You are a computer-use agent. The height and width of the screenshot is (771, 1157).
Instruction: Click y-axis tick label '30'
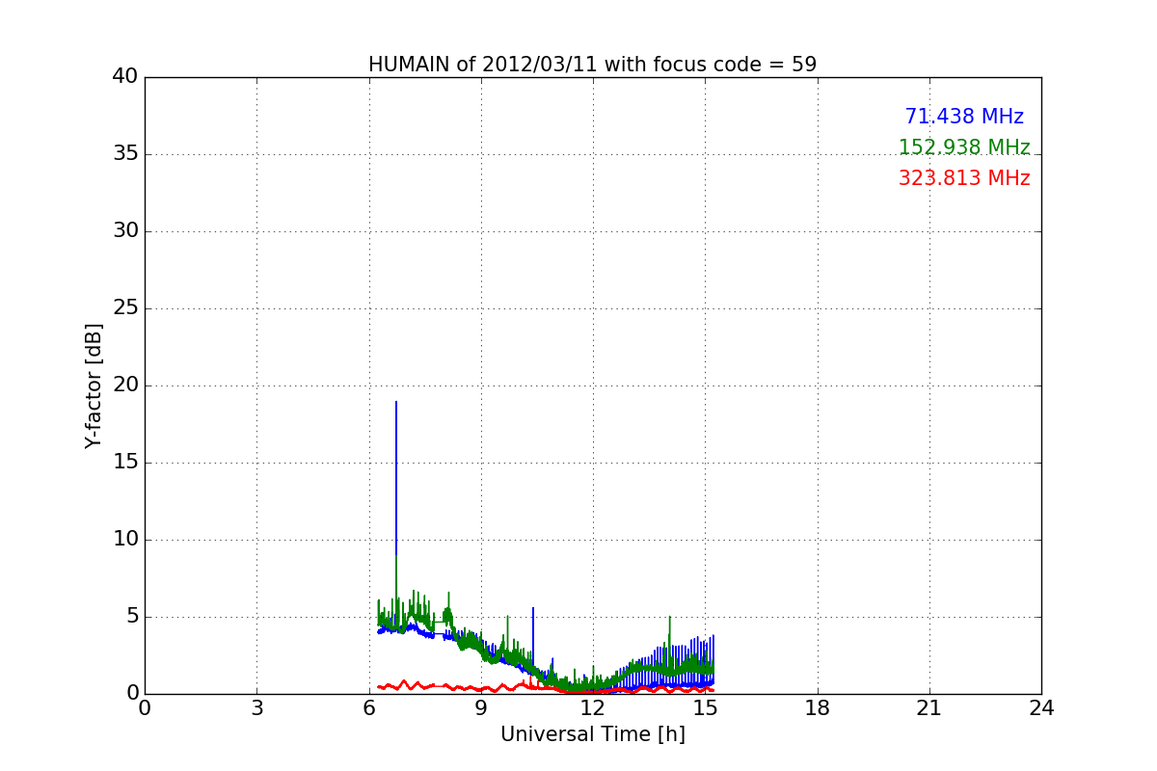coord(125,231)
